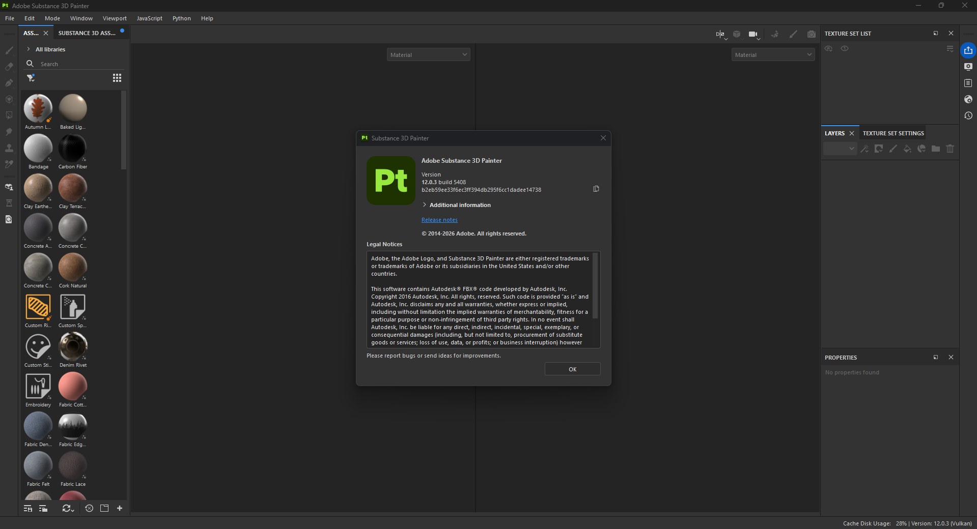This screenshot has height=529, width=977.
Task: Delete layer with the trash icon
Action: 950,149
